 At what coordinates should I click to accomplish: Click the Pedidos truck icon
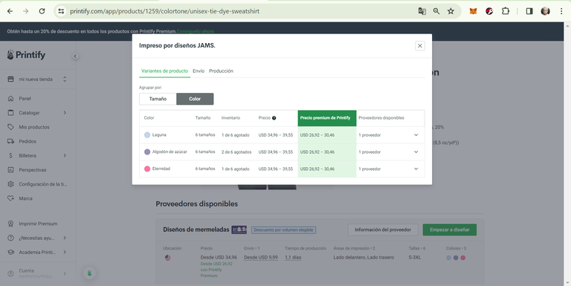(10, 141)
